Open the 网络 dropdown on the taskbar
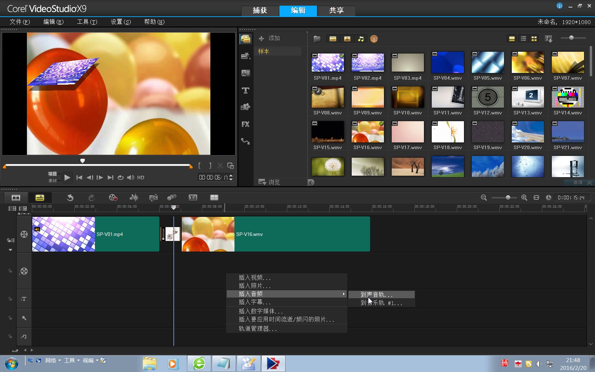The image size is (595, 372). pos(53,361)
